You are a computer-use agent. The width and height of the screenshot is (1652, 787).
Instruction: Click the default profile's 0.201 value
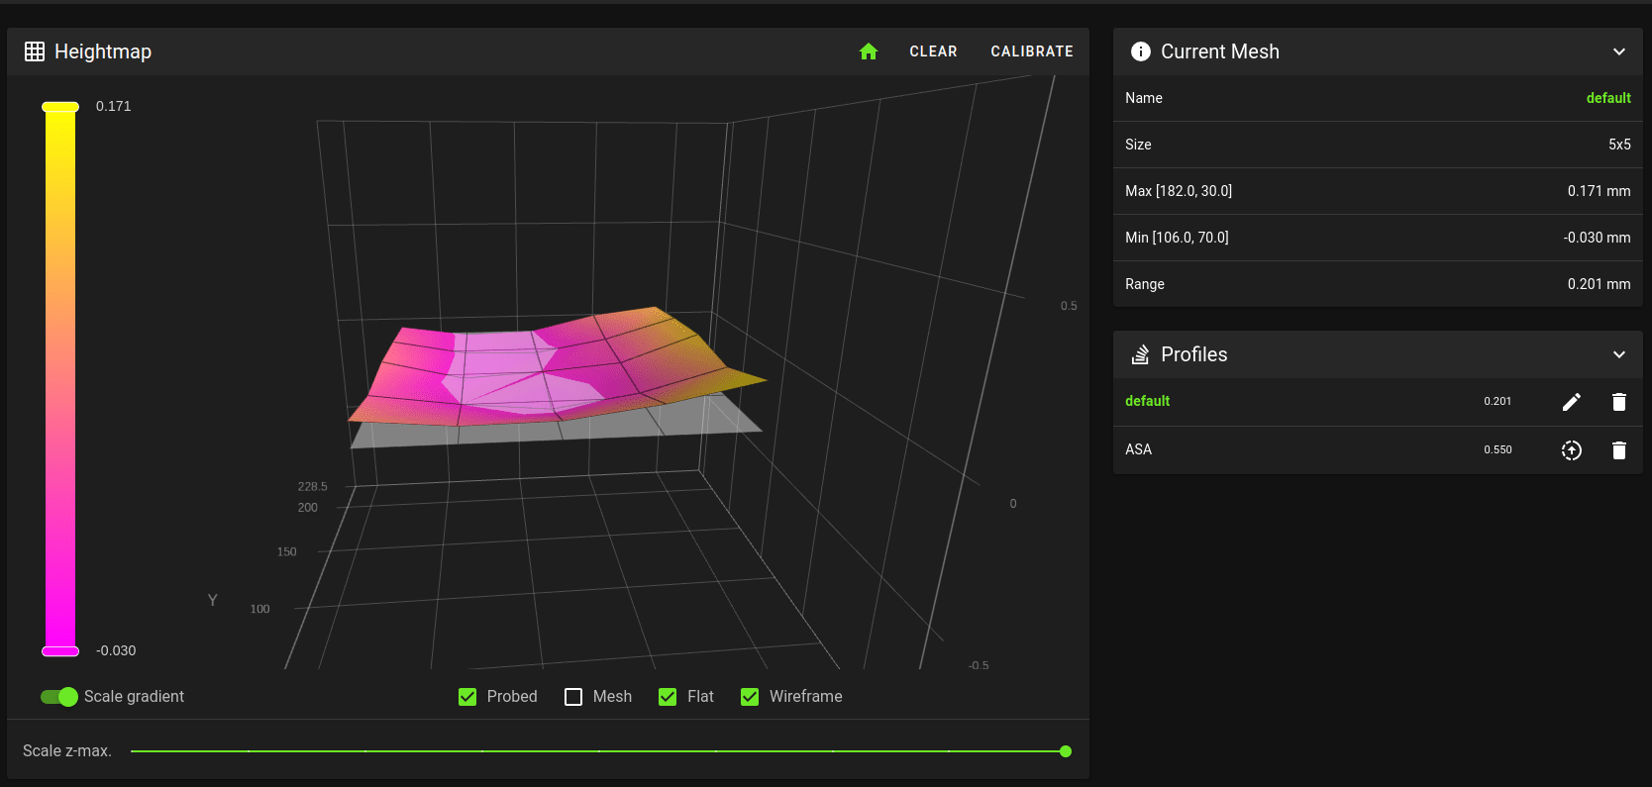(1497, 401)
